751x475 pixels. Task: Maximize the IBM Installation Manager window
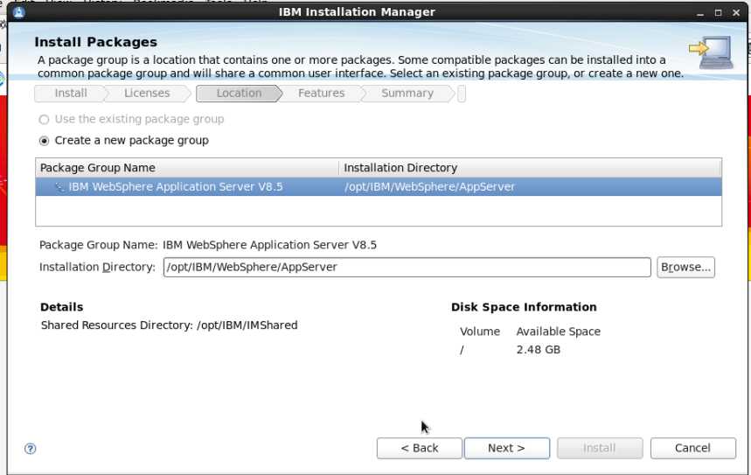tap(719, 12)
